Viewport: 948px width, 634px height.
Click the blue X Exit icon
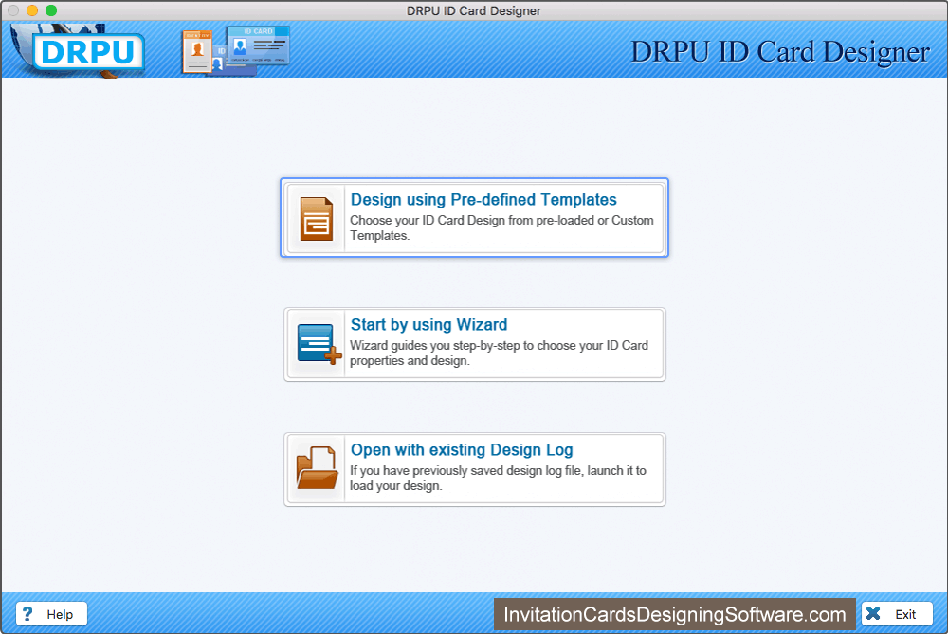873,613
